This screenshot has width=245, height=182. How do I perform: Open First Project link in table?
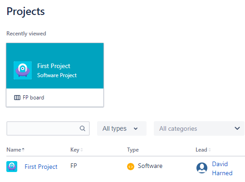point(41,167)
